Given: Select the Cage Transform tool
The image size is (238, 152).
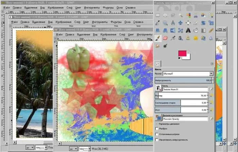Looking at the screenshot, I should pyautogui.click(x=181, y=30).
